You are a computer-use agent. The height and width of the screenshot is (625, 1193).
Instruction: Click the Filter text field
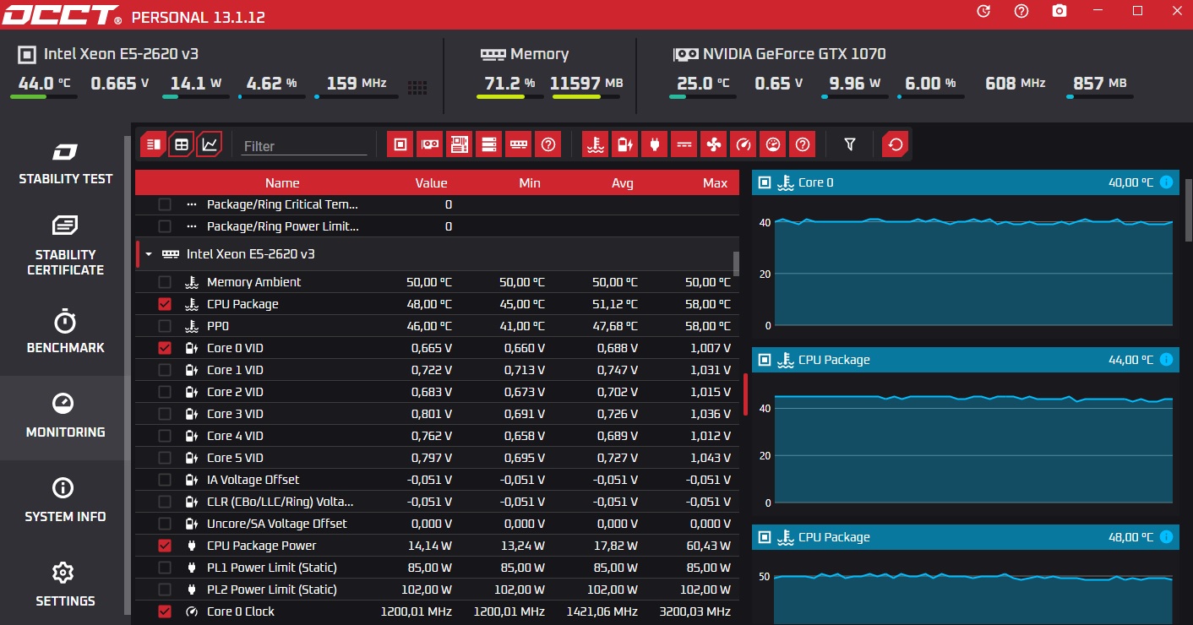point(304,146)
